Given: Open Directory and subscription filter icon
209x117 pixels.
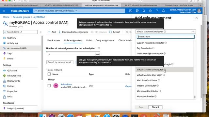Looking at the screenshot, I should coord(137,11).
